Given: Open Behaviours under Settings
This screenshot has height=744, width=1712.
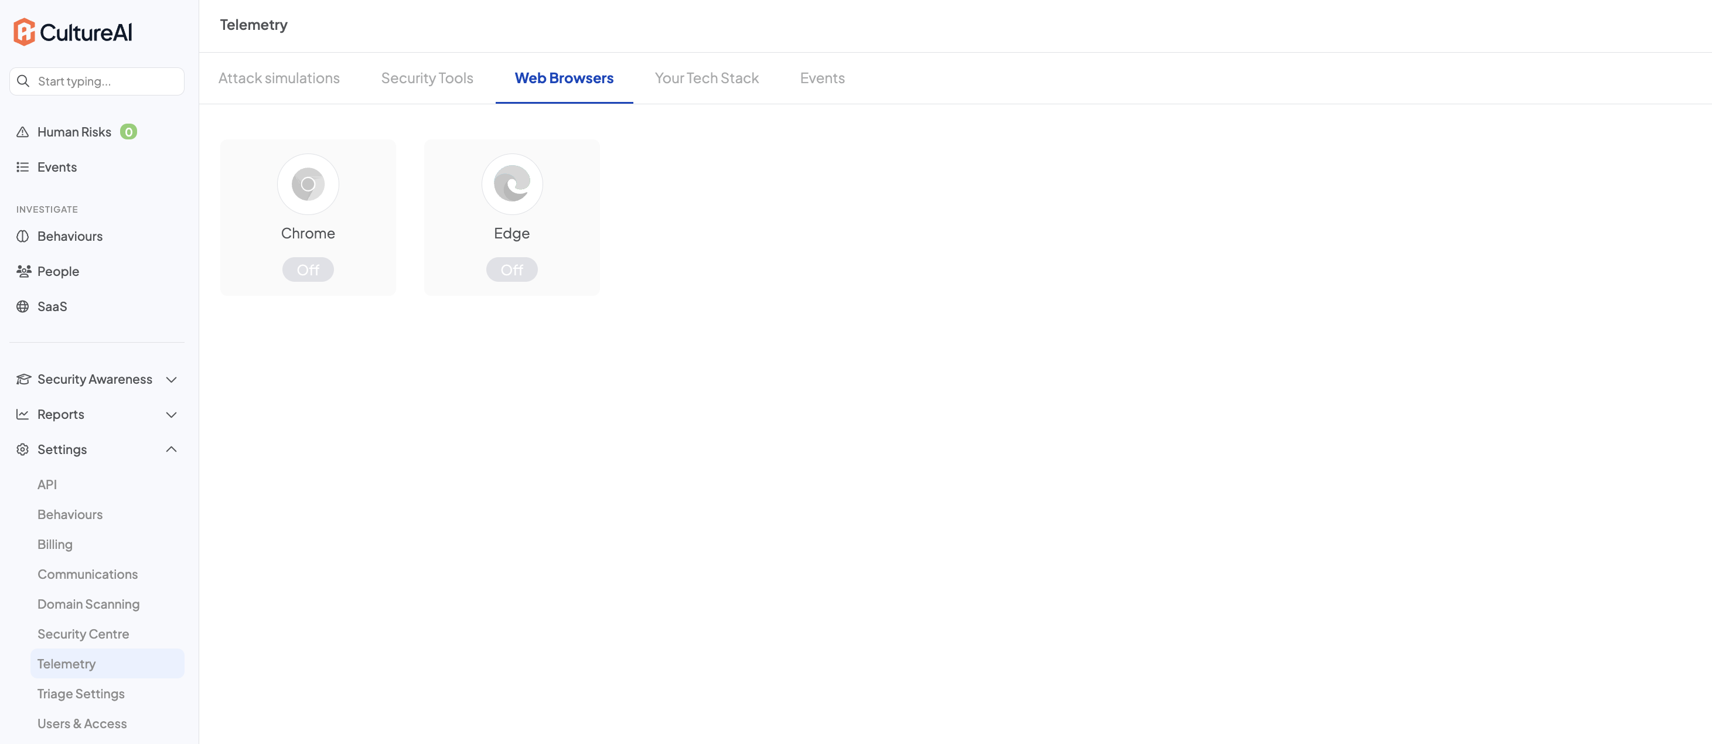Looking at the screenshot, I should pos(70,514).
